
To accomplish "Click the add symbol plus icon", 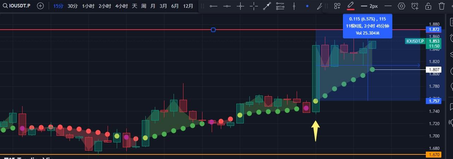I will pyautogui.click(x=41, y=6).
